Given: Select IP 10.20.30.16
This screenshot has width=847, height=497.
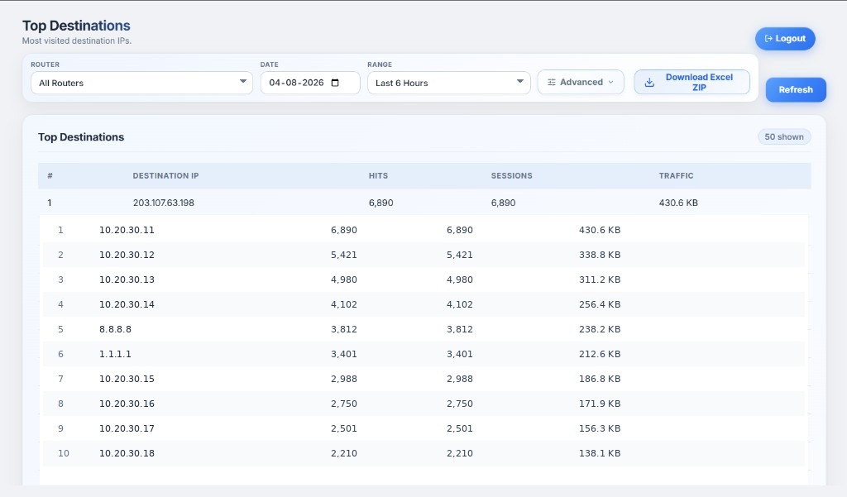Looking at the screenshot, I should tap(127, 404).
